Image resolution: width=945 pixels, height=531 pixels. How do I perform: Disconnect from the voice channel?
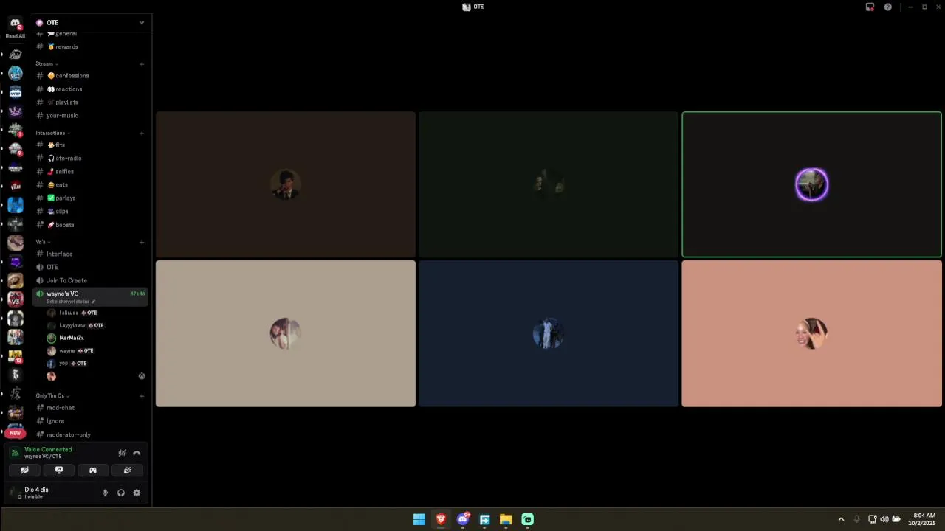click(x=137, y=453)
